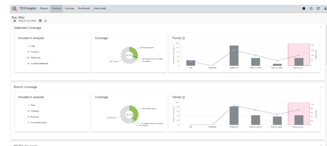Open the user account icon in the top bar
Viewport: 327px width, 146px height.
pos(325,9)
